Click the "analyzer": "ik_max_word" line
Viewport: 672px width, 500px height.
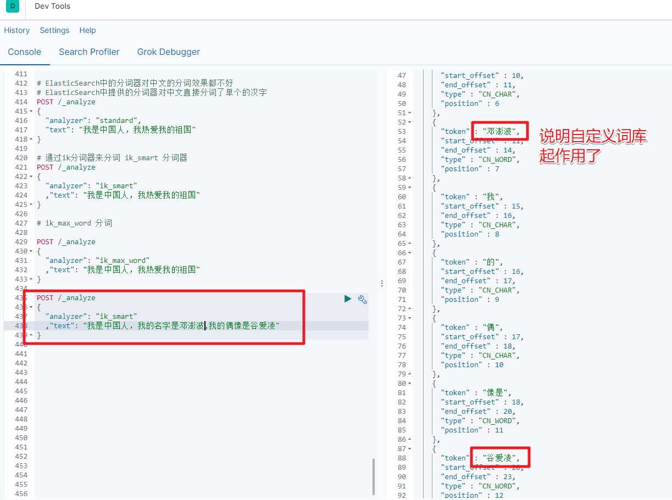(98, 261)
